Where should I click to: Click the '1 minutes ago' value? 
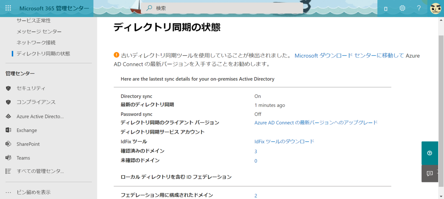tap(270, 105)
